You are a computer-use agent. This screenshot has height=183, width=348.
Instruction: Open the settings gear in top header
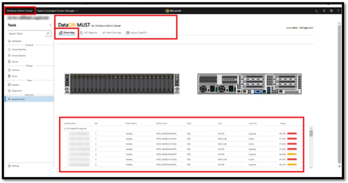click(331, 11)
